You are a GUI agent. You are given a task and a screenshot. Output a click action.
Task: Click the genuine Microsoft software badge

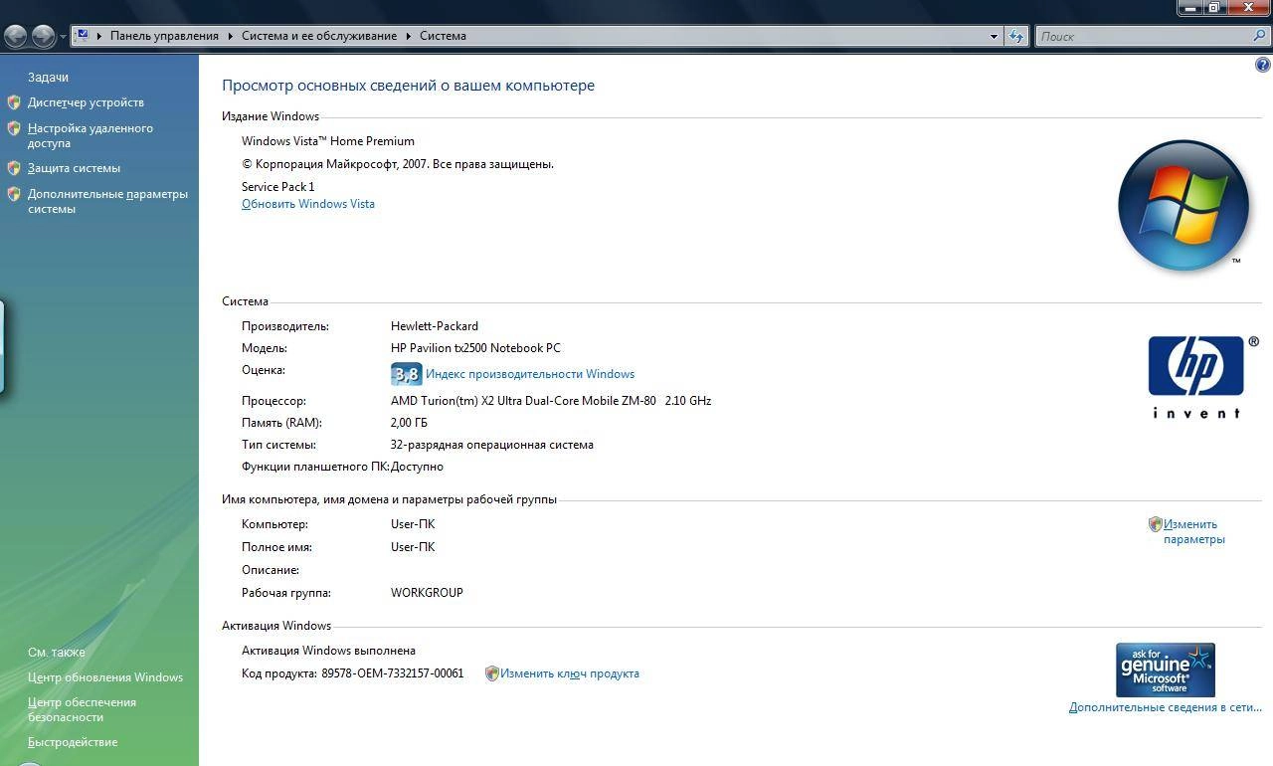(x=1166, y=670)
